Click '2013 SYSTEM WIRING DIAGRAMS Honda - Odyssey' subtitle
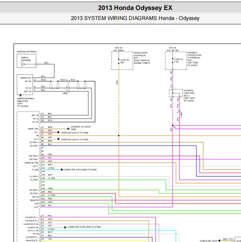Image resolution: width=241 pixels, height=242 pixels. point(135,18)
